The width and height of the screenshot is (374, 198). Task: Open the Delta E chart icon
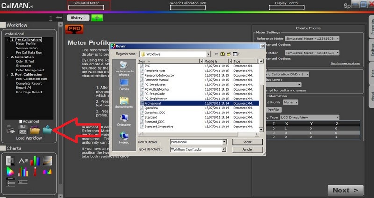tap(22, 161)
